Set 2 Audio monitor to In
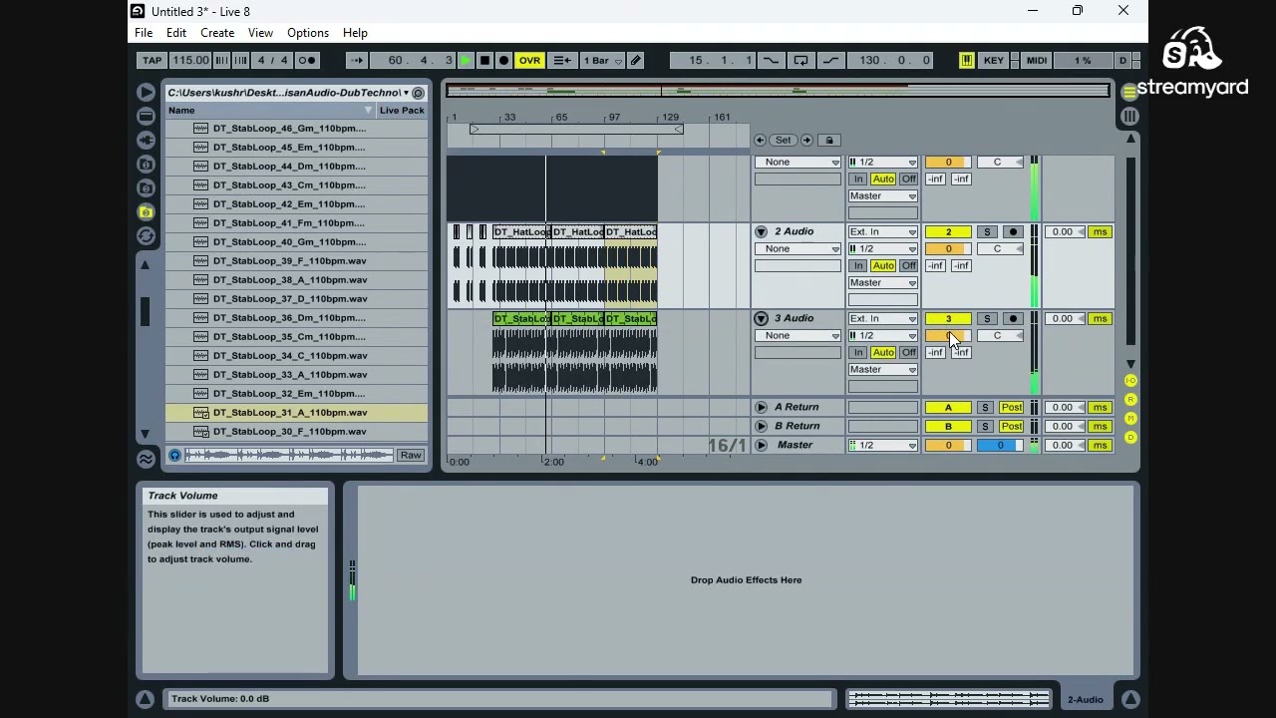 pyautogui.click(x=857, y=266)
